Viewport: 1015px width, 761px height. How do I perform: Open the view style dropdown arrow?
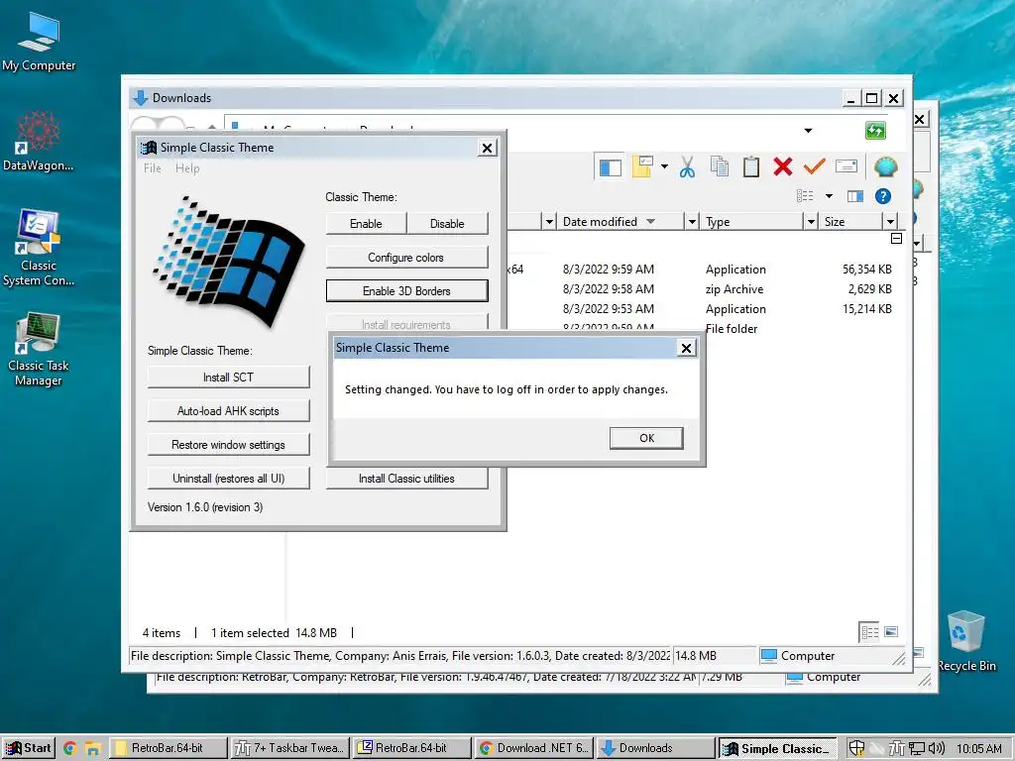[829, 196]
